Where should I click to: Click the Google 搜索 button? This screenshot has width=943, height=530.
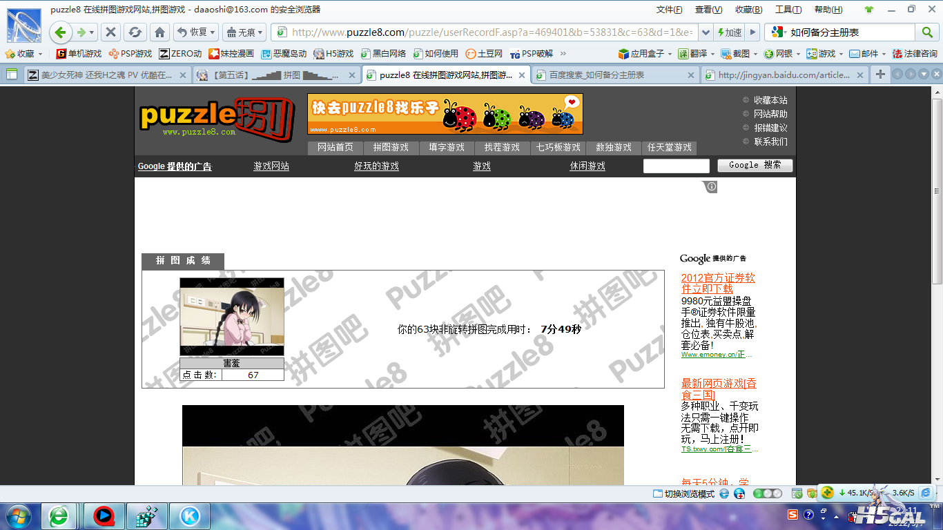755,165
